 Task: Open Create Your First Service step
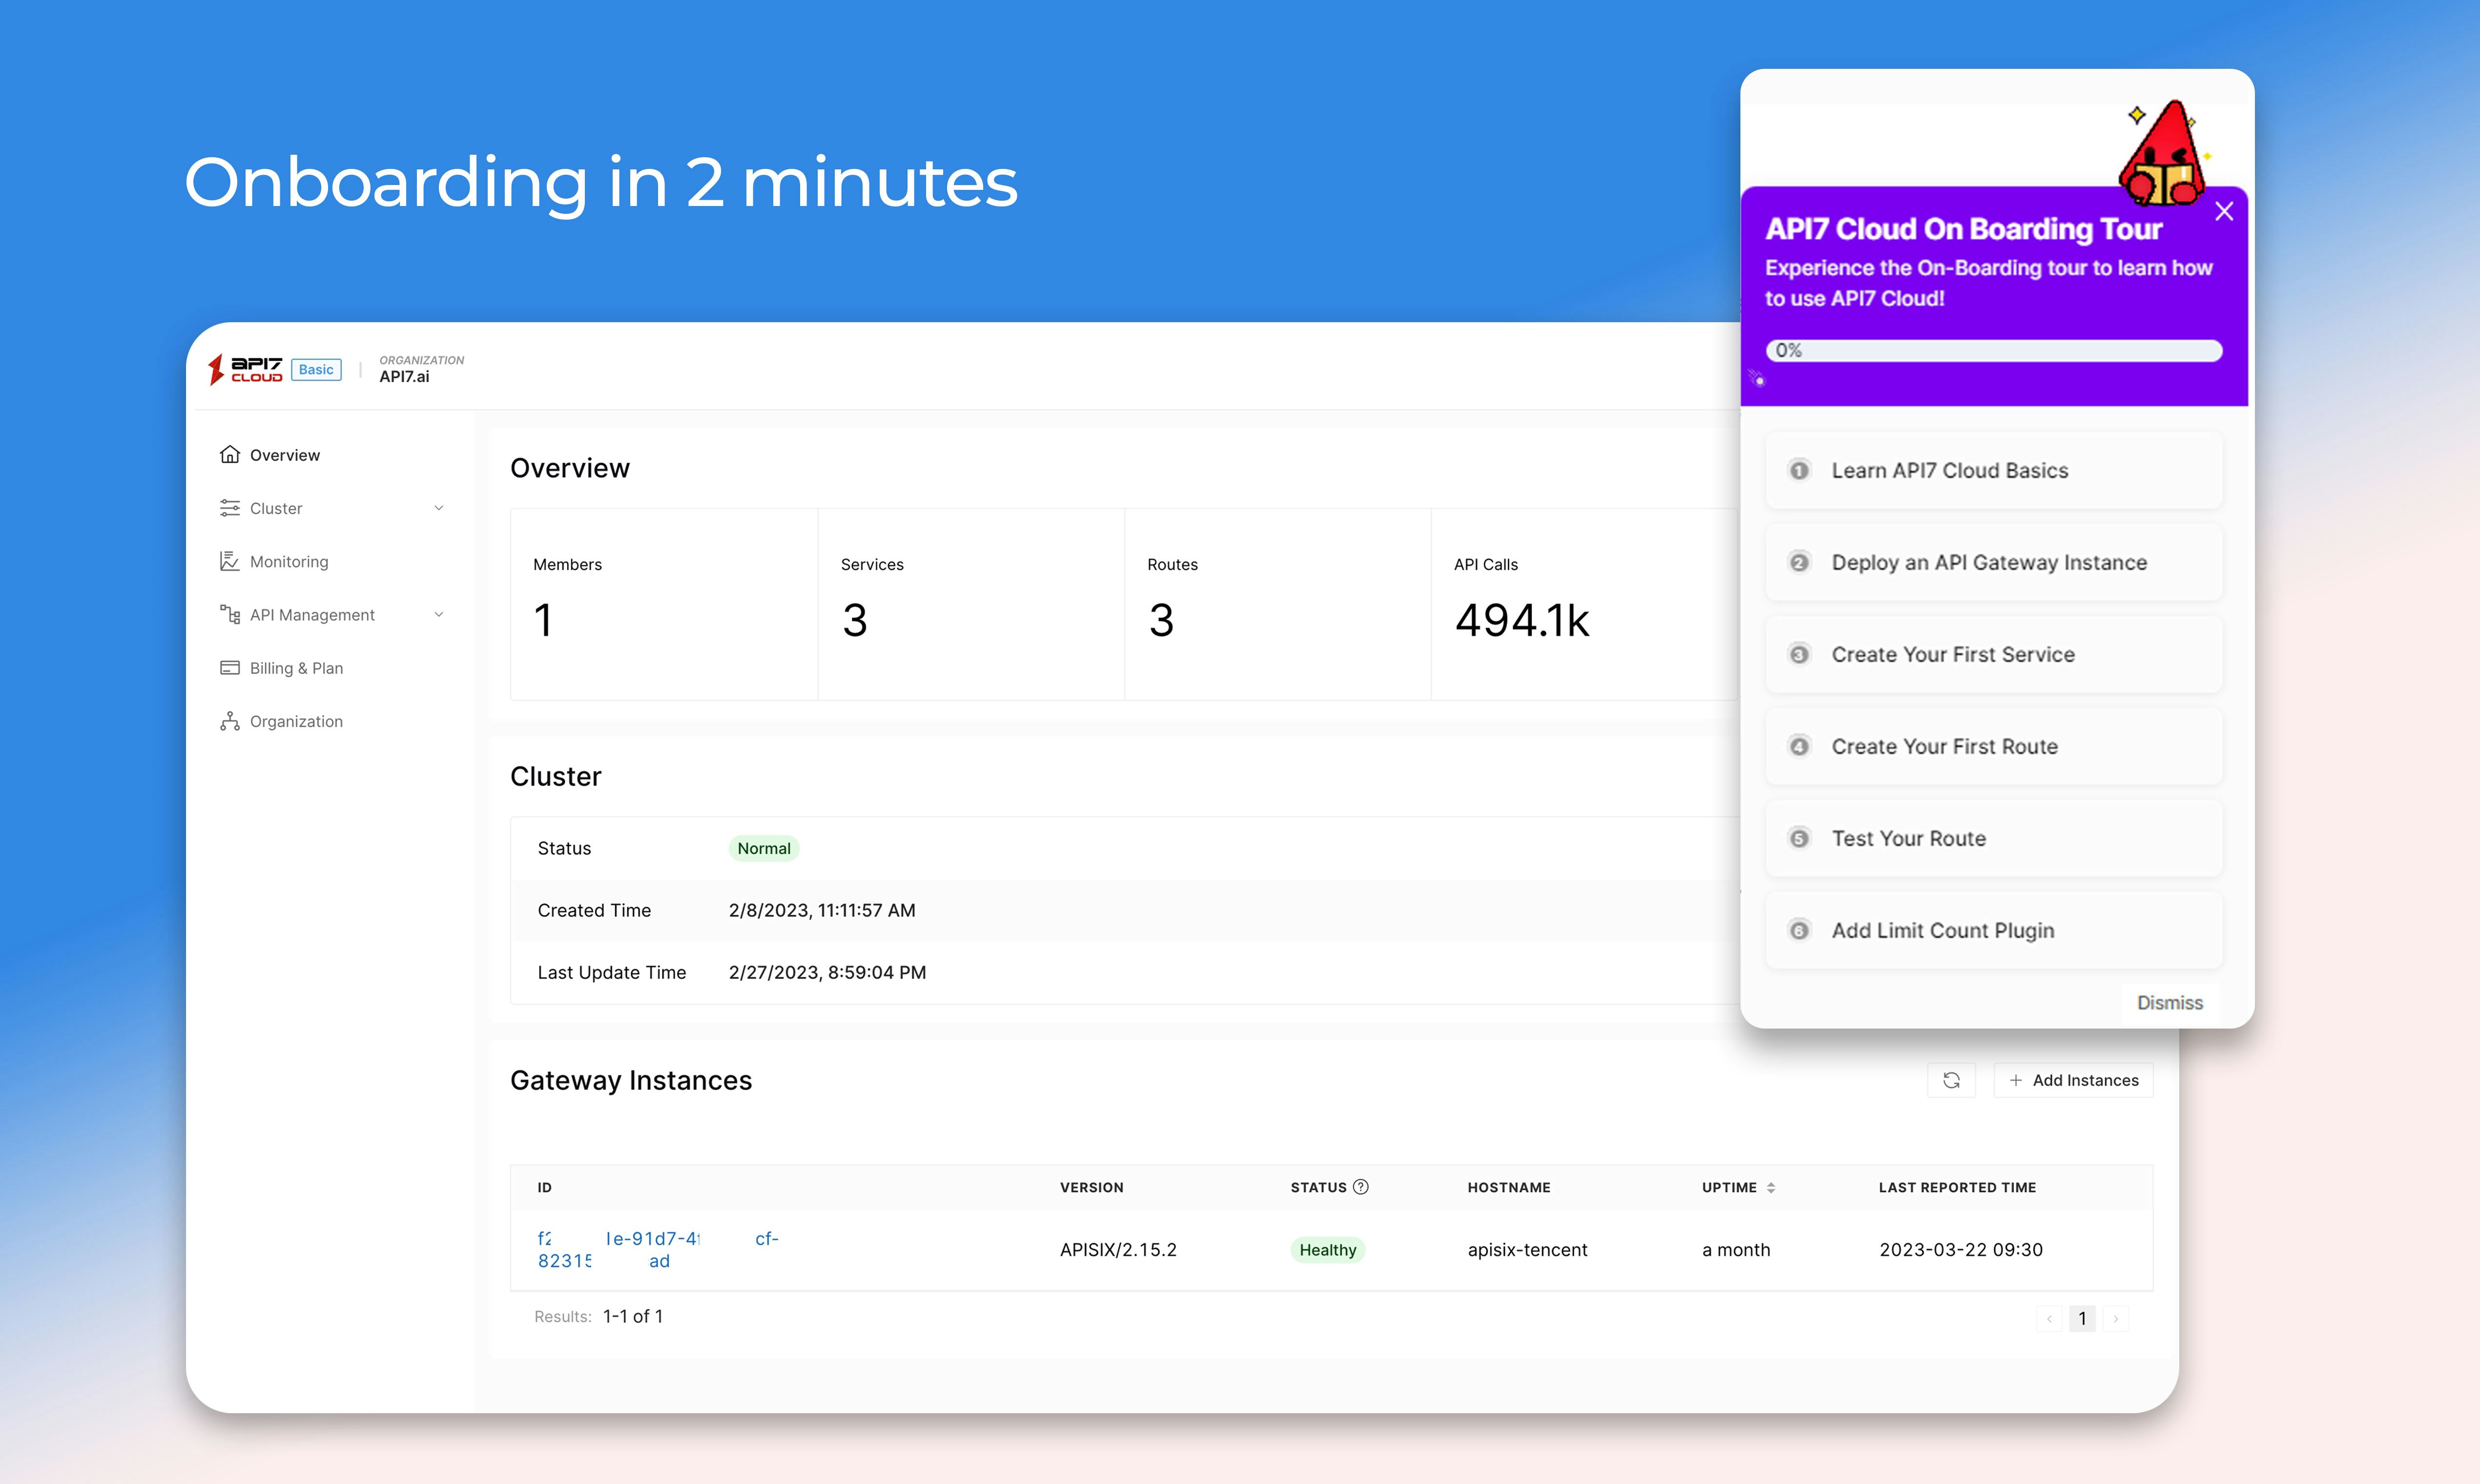[x=1993, y=655]
